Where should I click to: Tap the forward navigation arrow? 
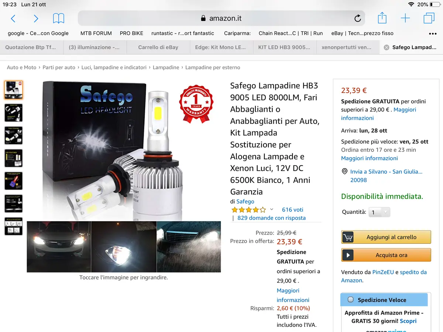coord(36,18)
